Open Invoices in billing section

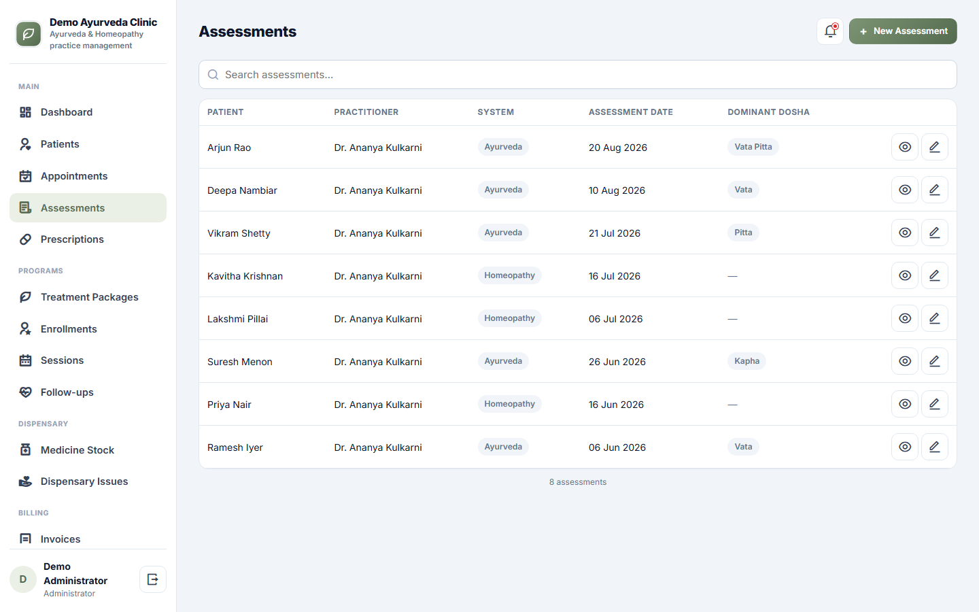(88, 539)
